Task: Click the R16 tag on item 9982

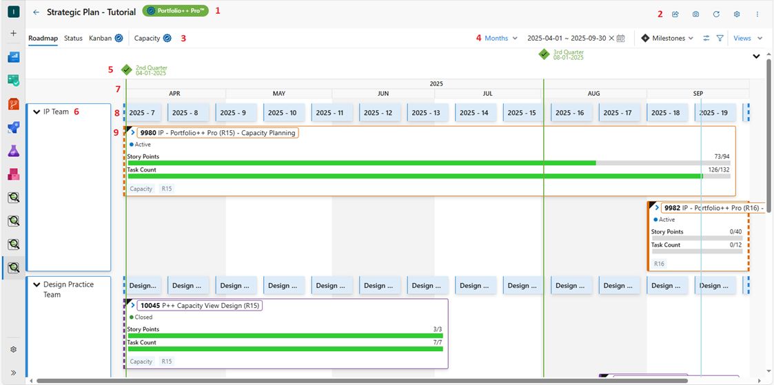Action: pyautogui.click(x=660, y=264)
